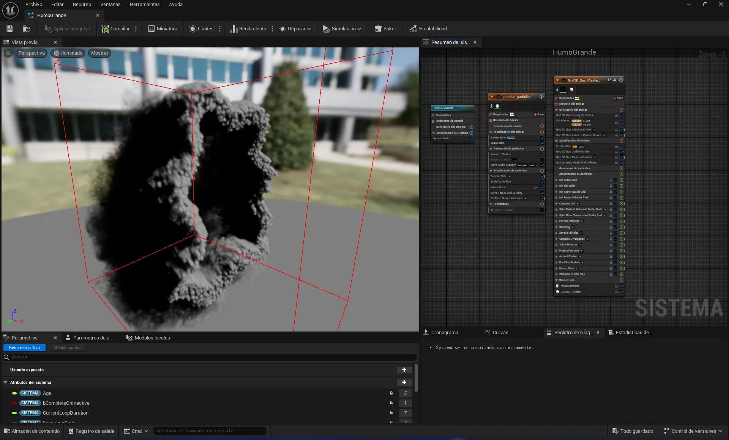Switch to the Curvas tab
Image resolution: width=729 pixels, height=440 pixels.
click(496, 333)
